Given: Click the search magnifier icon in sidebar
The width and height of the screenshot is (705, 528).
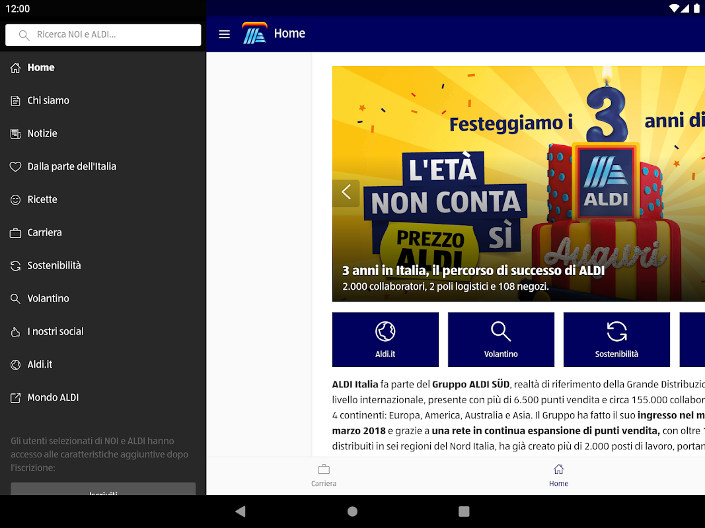Looking at the screenshot, I should [24, 35].
